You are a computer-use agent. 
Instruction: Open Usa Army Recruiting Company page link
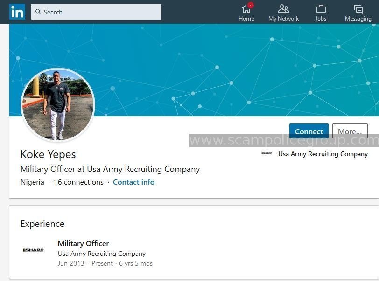click(x=323, y=154)
